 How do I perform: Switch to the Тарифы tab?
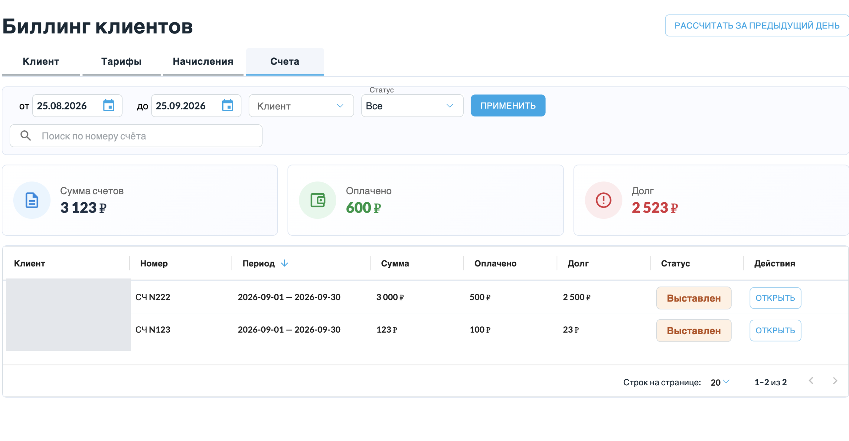pos(121,62)
